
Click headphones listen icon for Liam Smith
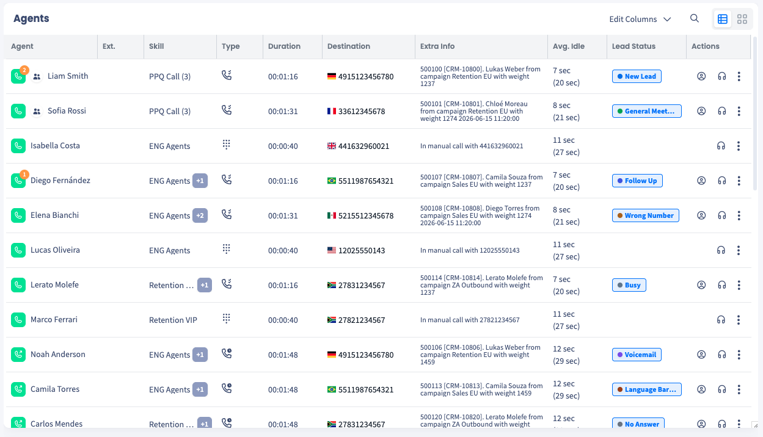tap(721, 76)
